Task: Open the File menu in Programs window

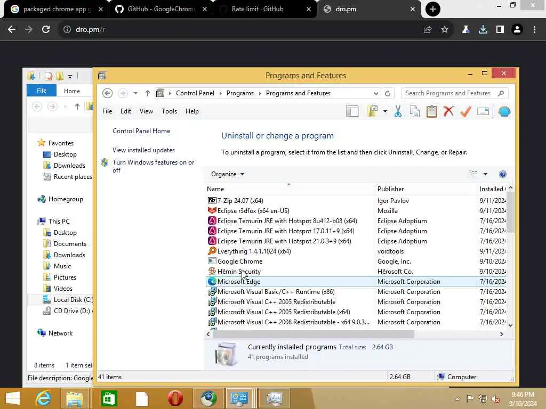Action: [107, 111]
